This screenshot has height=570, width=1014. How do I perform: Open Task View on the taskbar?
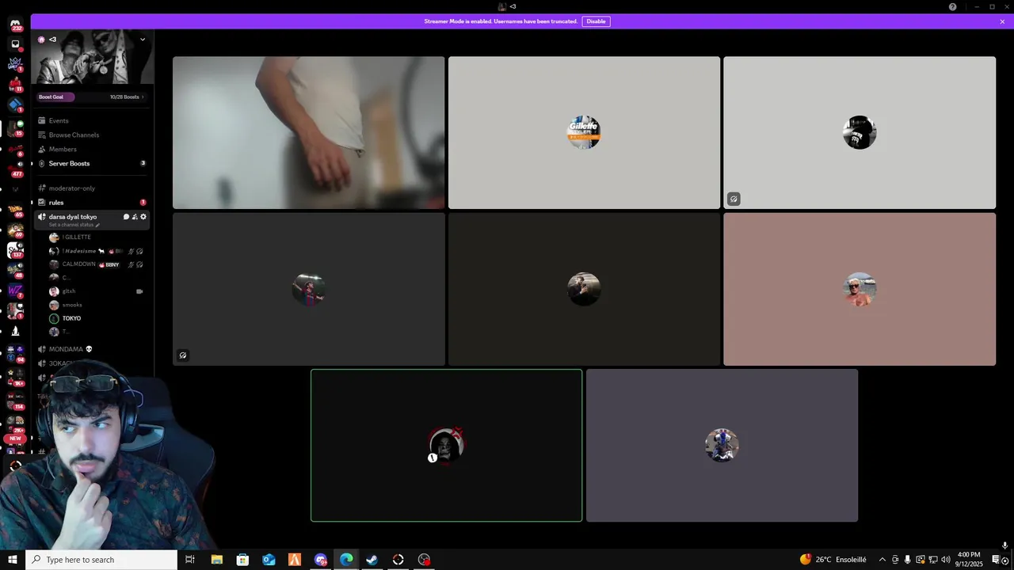click(190, 560)
